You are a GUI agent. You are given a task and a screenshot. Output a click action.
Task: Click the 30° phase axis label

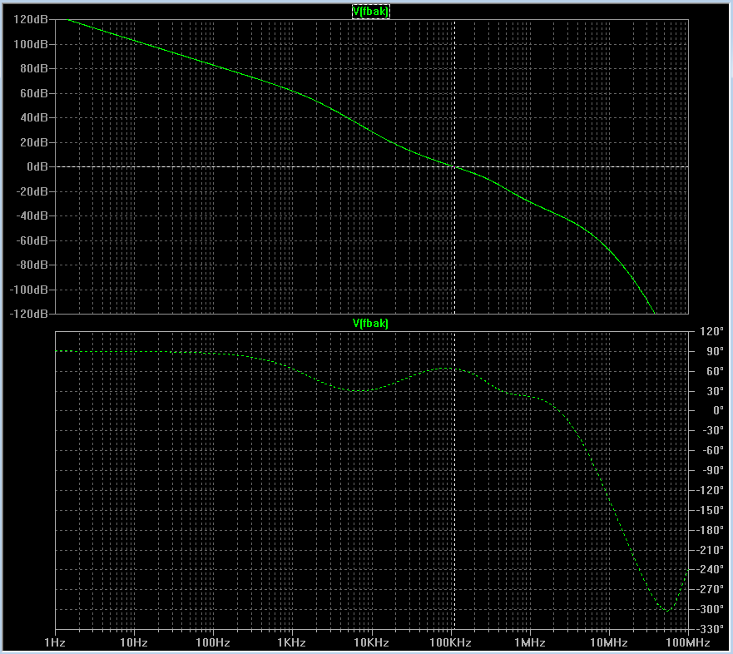(715, 391)
